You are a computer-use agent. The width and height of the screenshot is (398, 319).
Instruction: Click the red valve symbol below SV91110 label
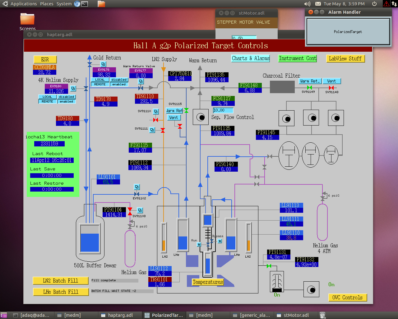[x=156, y=120]
